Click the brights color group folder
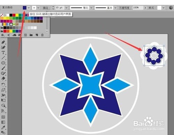Image resolution: width=174 pixels, height=135 pixels. click(2, 31)
